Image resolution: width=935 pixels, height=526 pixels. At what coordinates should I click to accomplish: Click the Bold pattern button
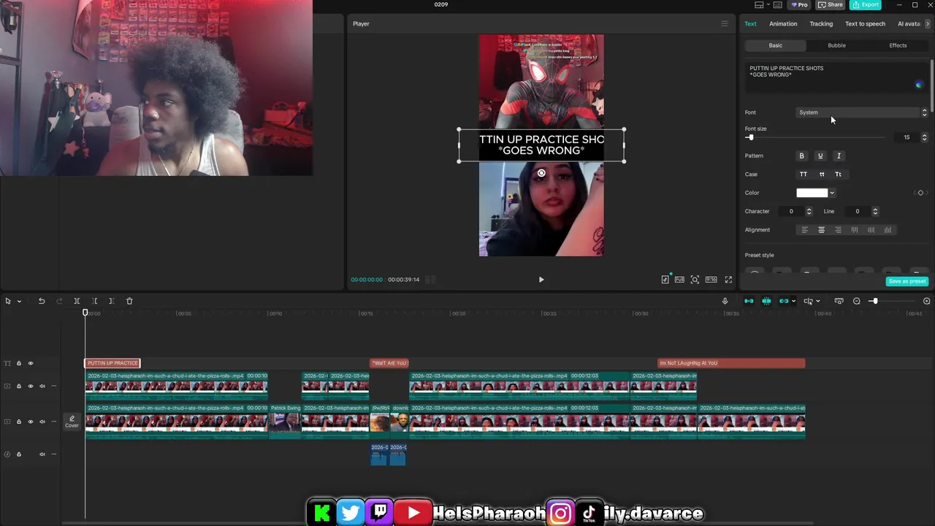coord(801,156)
